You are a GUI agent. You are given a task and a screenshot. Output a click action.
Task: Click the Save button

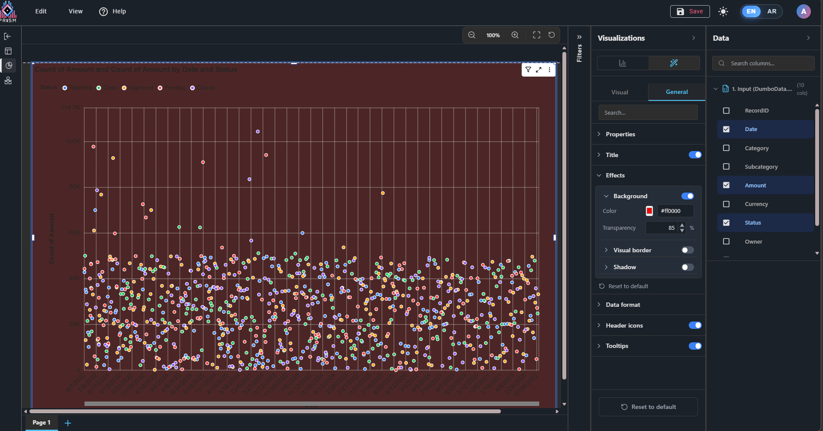point(690,11)
